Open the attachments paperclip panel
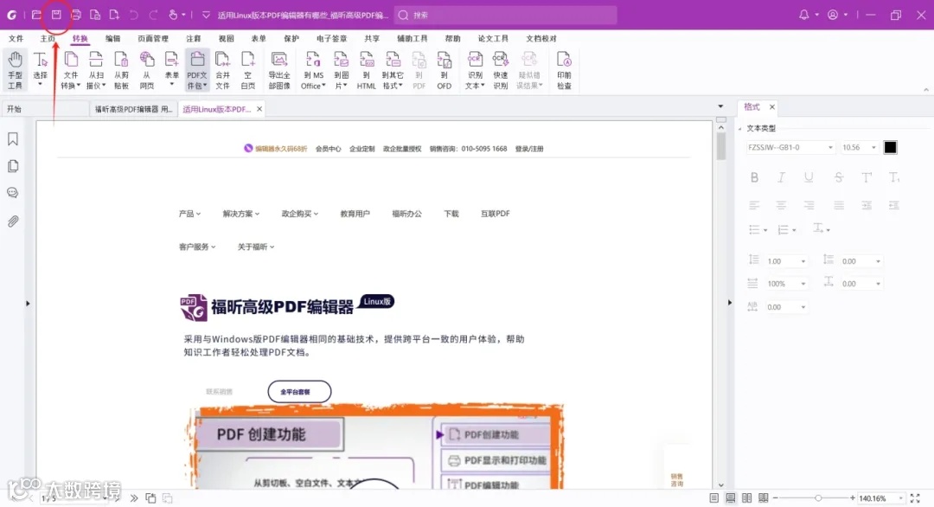Screen dimensions: 934x507 [x=13, y=221]
